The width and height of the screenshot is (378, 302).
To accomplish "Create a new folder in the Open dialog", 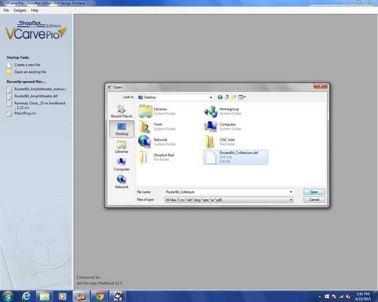I will pyautogui.click(x=234, y=97).
